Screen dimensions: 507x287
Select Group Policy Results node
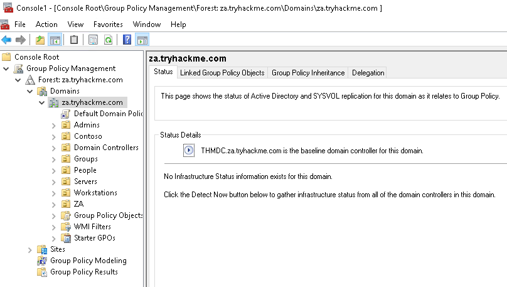pos(83,272)
